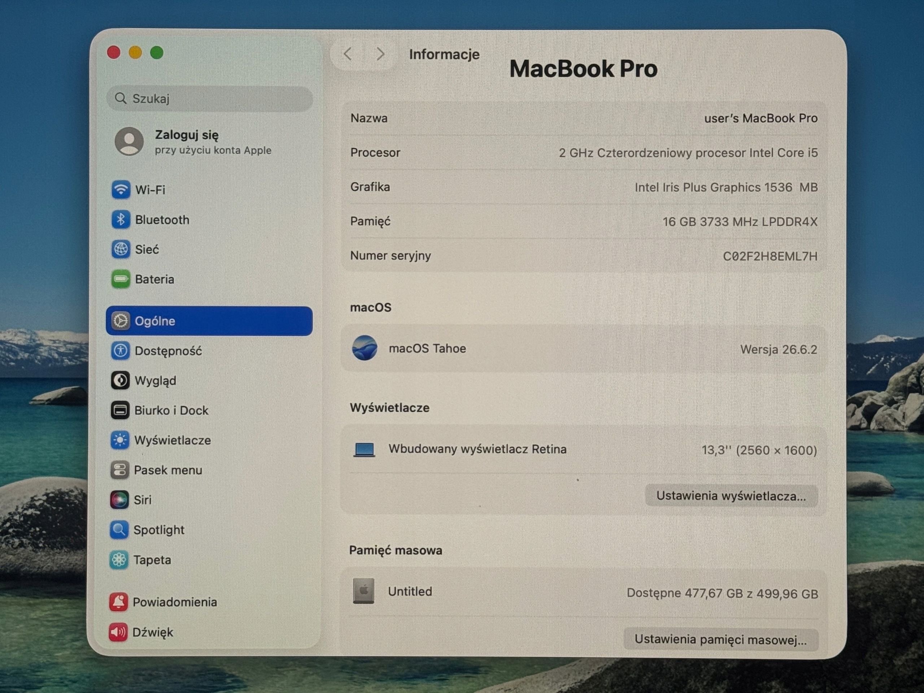The image size is (924, 693).
Task: Click the "Wbudowany wyświetlacz Retina" label
Action: (x=478, y=449)
